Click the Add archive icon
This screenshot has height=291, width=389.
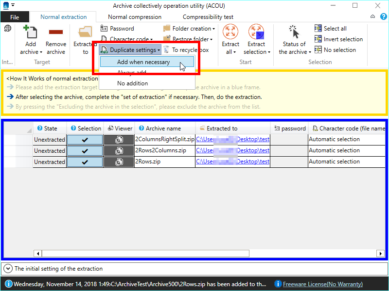[31, 32]
